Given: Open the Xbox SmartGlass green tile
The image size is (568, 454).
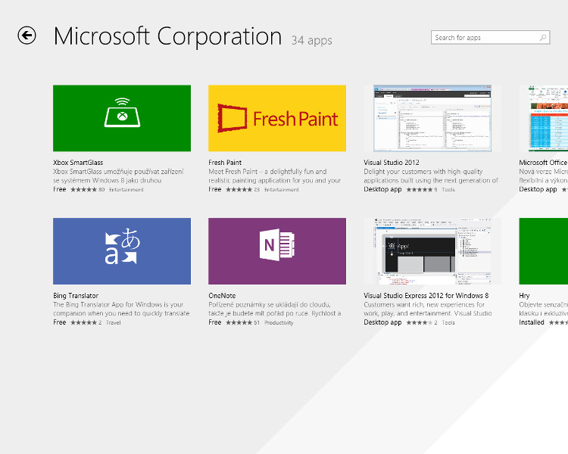Looking at the screenshot, I should pos(122,118).
